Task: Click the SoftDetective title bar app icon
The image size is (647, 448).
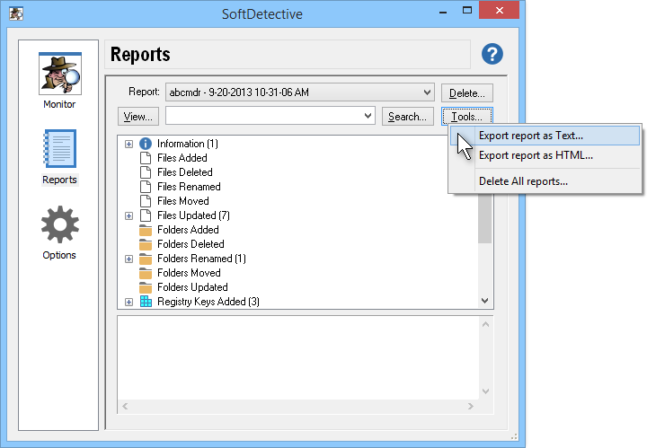Action: (x=16, y=13)
